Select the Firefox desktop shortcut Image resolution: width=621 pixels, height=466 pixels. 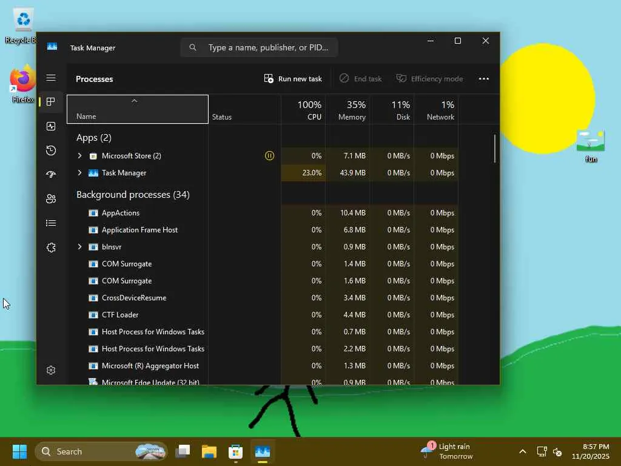23,84
